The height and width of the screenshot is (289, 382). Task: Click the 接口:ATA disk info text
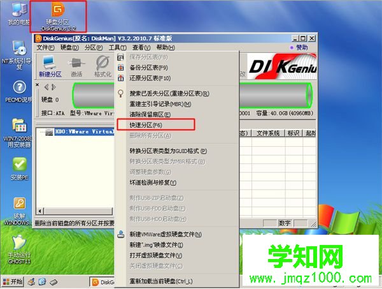(53, 114)
